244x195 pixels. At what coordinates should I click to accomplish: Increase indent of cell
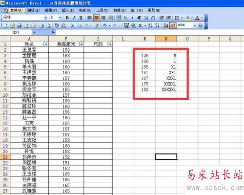click(x=168, y=18)
